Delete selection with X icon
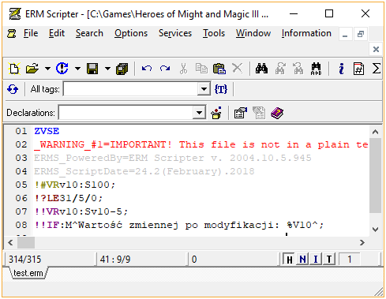 238,69
